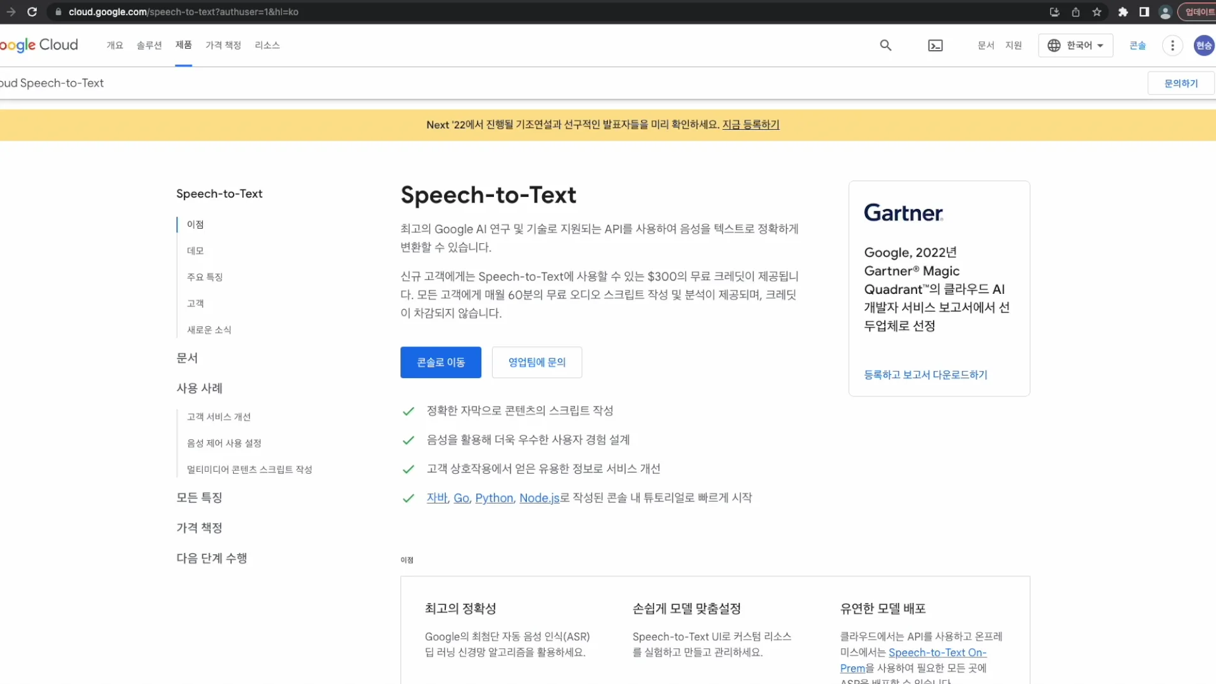This screenshot has height=684, width=1216.
Task: Click the 콘솔로 이동 button
Action: 440,362
